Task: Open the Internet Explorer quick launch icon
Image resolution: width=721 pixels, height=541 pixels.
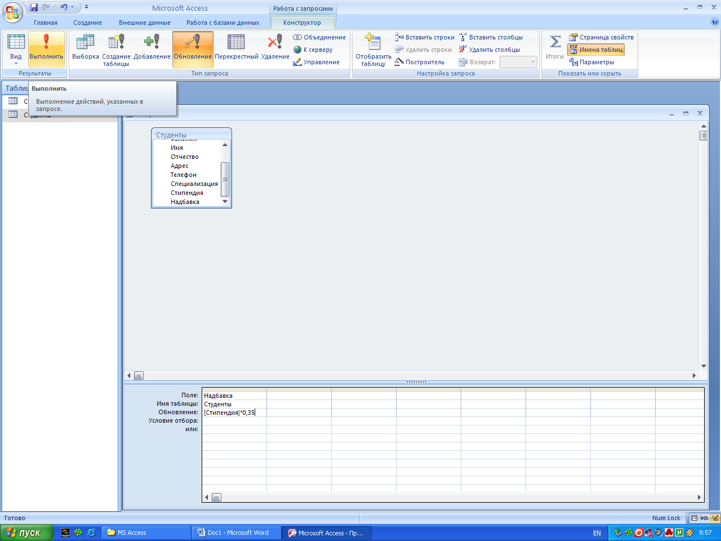Action: (x=91, y=533)
